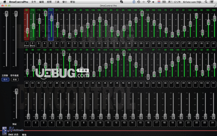The image size is (217, 136).
Task: Select channel button 39
Action: pyautogui.click(x=63, y=84)
